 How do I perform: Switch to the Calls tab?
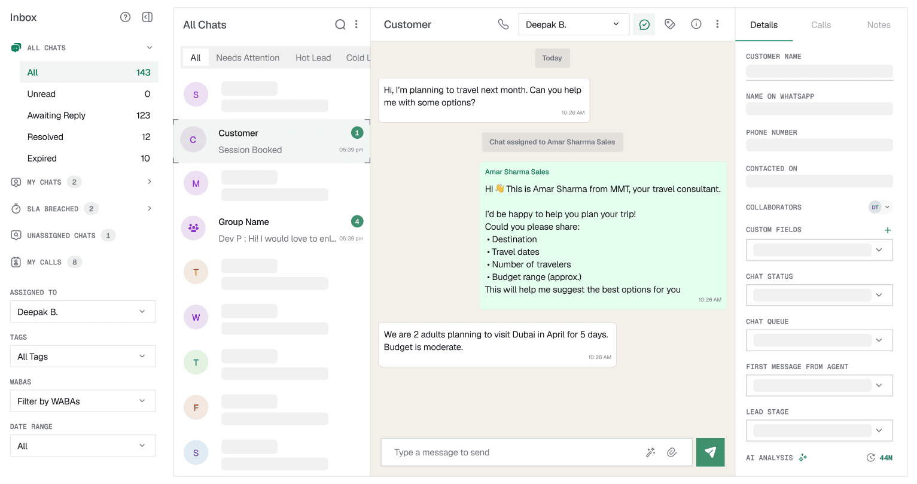pos(821,25)
